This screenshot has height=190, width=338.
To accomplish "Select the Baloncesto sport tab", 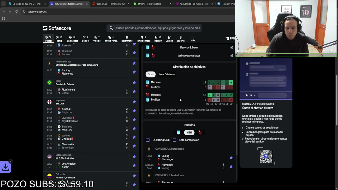I will click(72, 39).
